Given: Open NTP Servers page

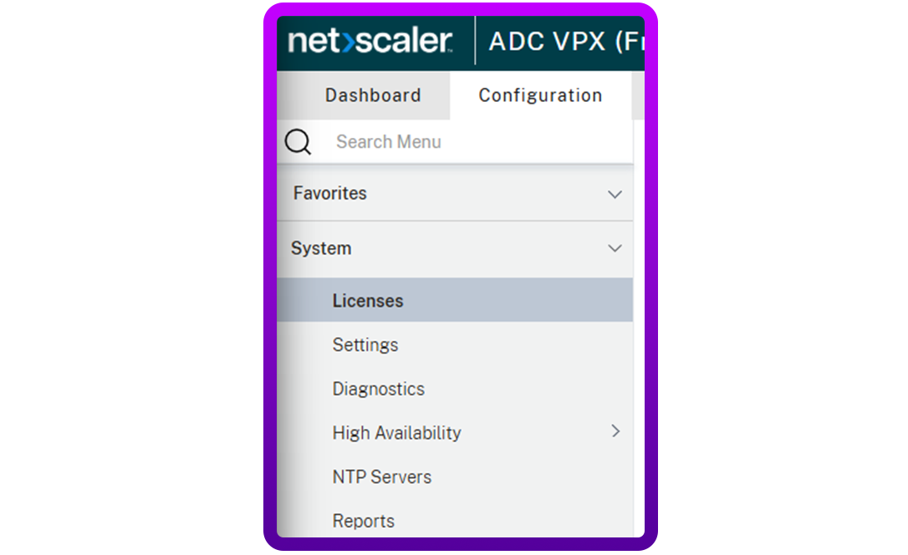Looking at the screenshot, I should pos(382,477).
